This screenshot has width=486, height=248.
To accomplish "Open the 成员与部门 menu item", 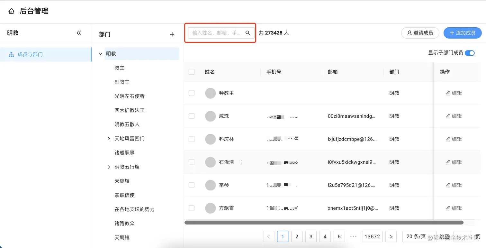I will [46, 54].
